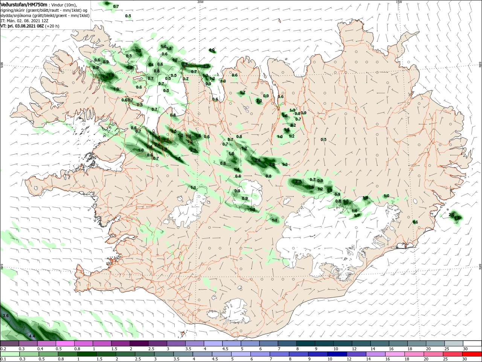
Task: Click the valid time line 'VT: þri. 03.08.2021 08Z'
Action: click(22, 26)
